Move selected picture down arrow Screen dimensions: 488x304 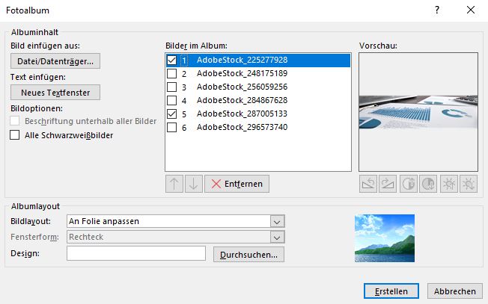coord(194,184)
